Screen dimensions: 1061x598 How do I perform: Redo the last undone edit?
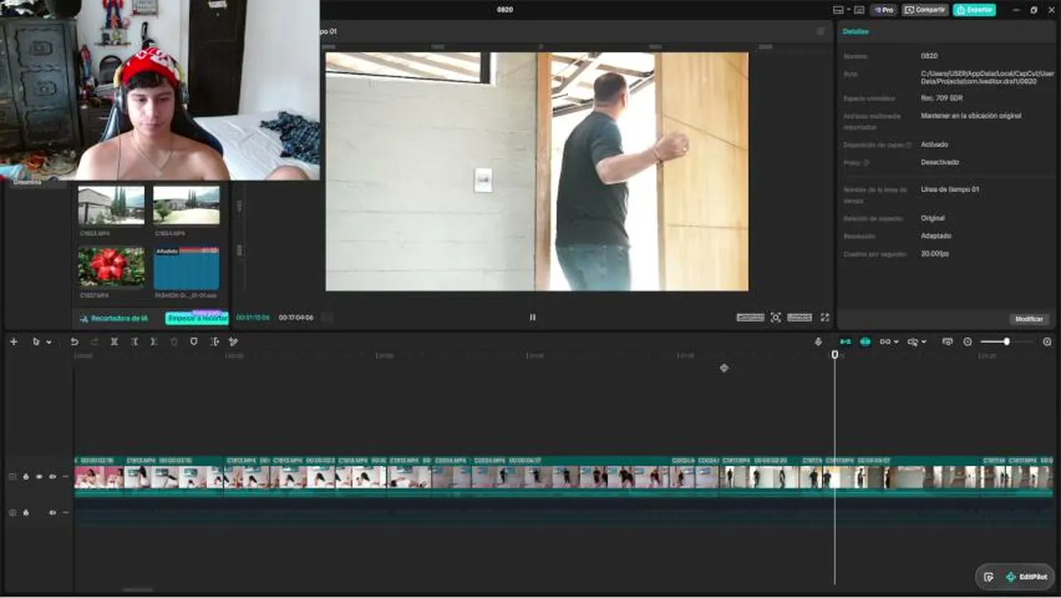tap(94, 341)
